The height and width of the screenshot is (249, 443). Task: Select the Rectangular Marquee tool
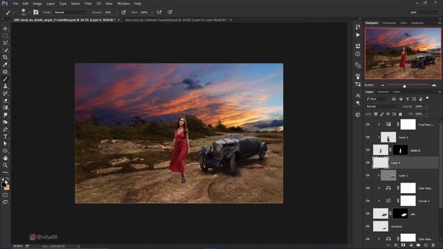[5, 36]
